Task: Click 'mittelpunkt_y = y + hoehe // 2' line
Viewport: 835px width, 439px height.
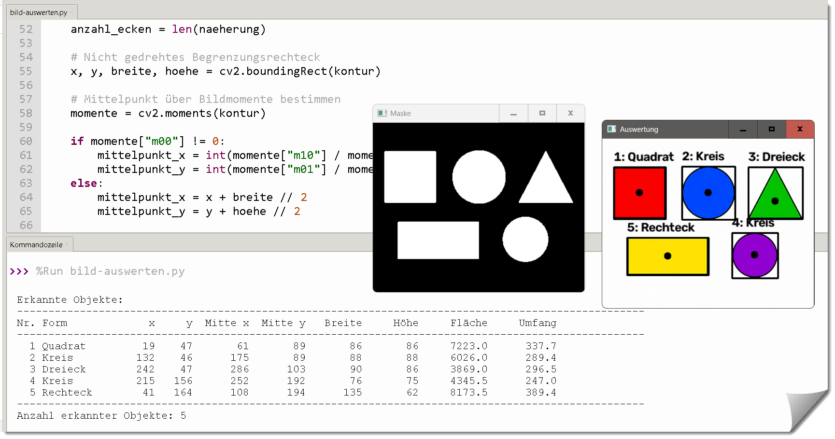Action: point(199,212)
